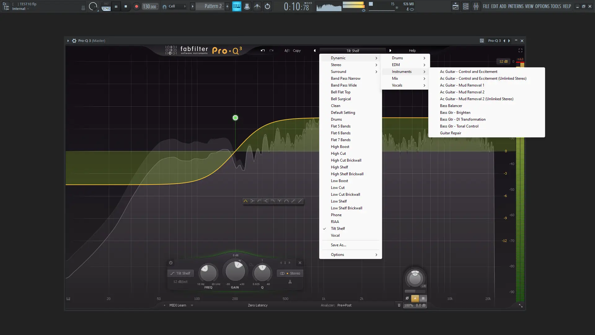The height and width of the screenshot is (335, 595).
Task: Choose the Bass Balancer preset
Action: [451, 106]
